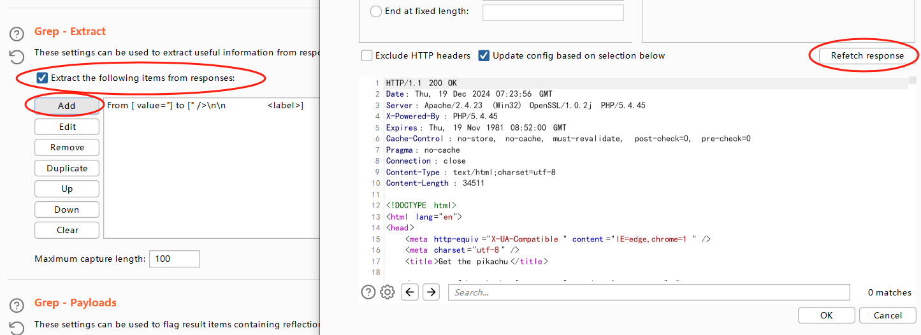
Task: Toggle Extract the following items from responses
Action: [x=42, y=78]
